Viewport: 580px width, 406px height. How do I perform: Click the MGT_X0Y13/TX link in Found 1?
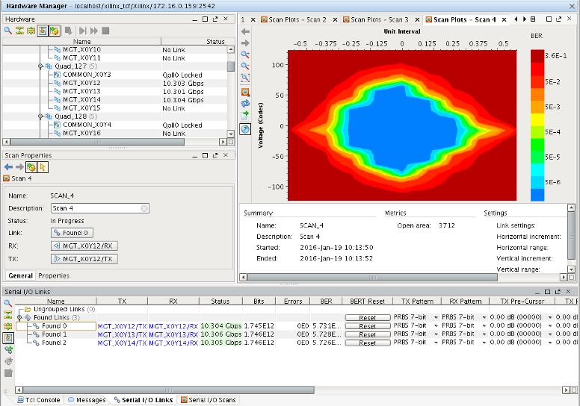point(122,334)
